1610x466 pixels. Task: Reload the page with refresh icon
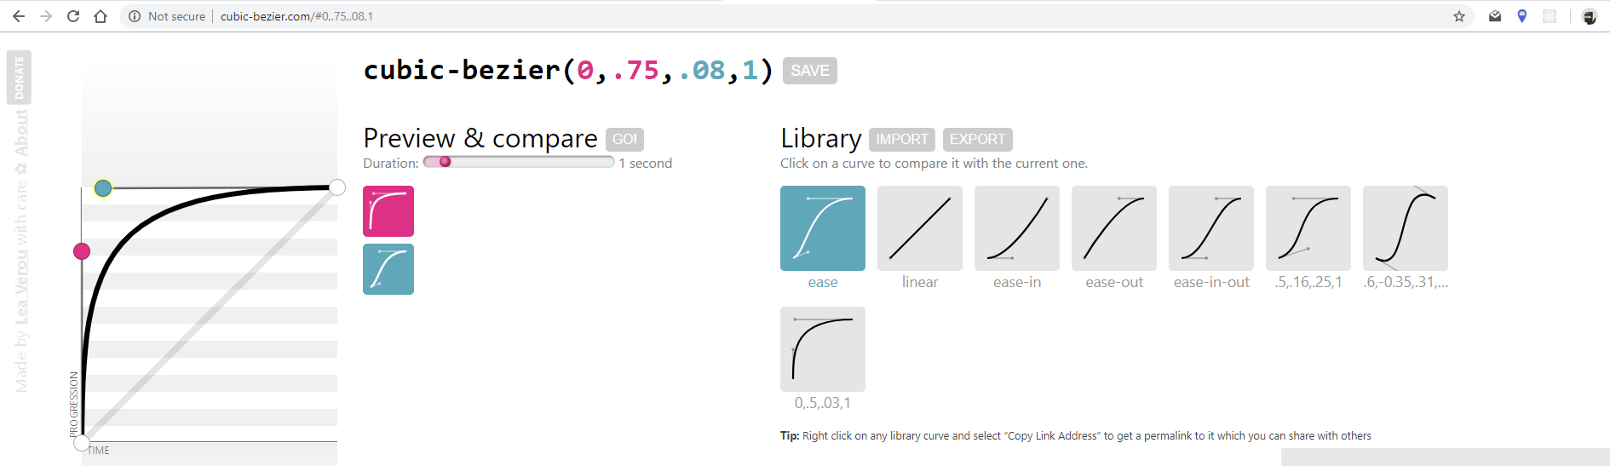click(x=73, y=16)
